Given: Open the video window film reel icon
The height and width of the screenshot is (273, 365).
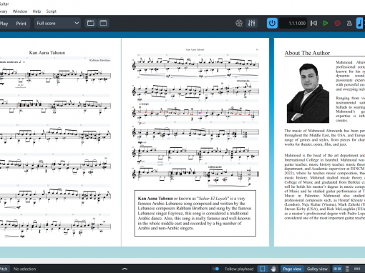Looking at the screenshot, I should [239, 23].
